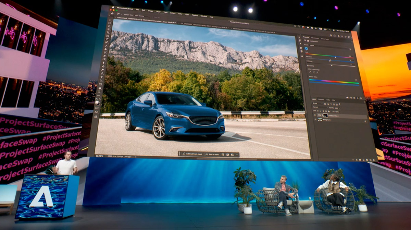
Task: Switch to the Surface Swap tab
Action: 325,39
